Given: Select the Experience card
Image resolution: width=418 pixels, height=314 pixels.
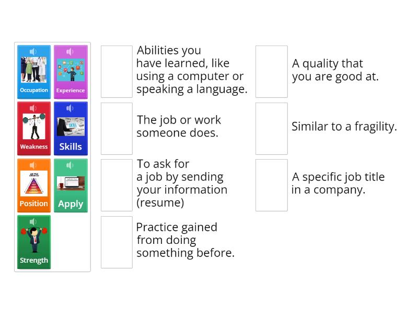Looking at the screenshot, I should pyautogui.click(x=71, y=73).
